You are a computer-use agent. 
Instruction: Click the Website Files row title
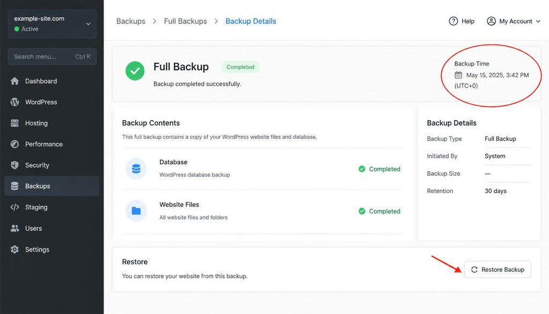coord(179,205)
